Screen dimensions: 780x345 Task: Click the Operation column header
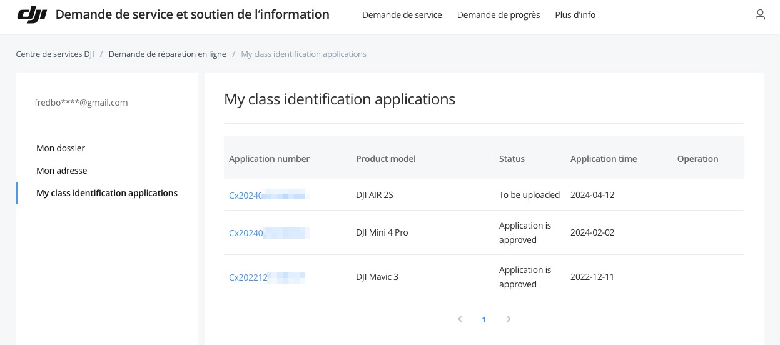697,159
